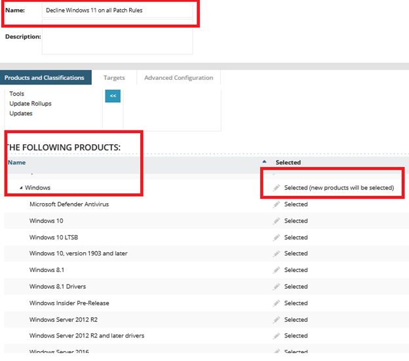Switch to the Targets tab
Screen dimensions: 409x361
114,78
